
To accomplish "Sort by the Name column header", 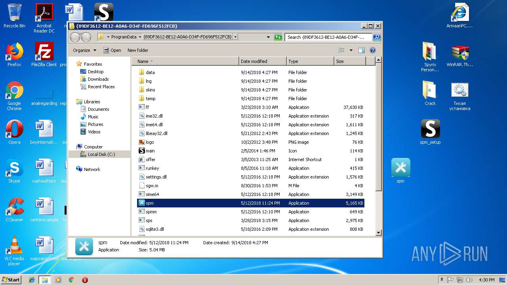I will coord(186,61).
